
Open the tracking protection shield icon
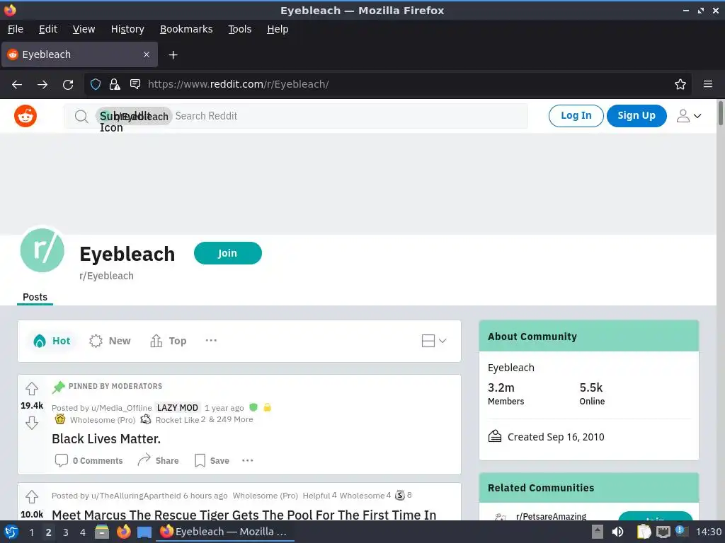coord(96,84)
